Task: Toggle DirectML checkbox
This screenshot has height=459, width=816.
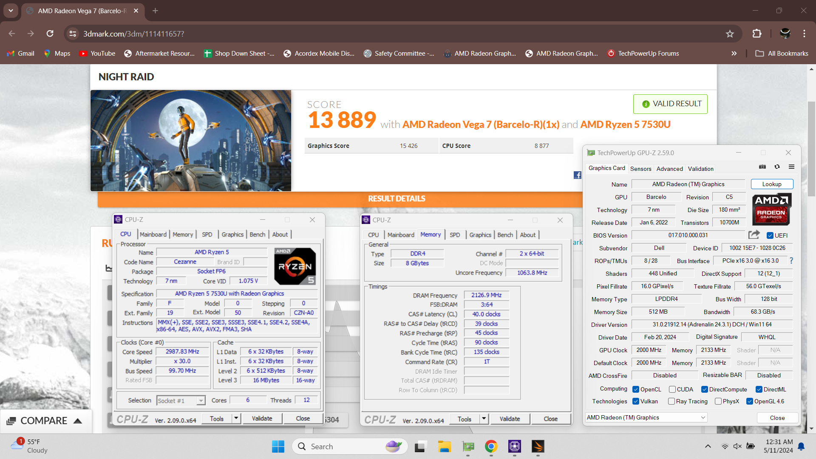Action: coord(759,389)
